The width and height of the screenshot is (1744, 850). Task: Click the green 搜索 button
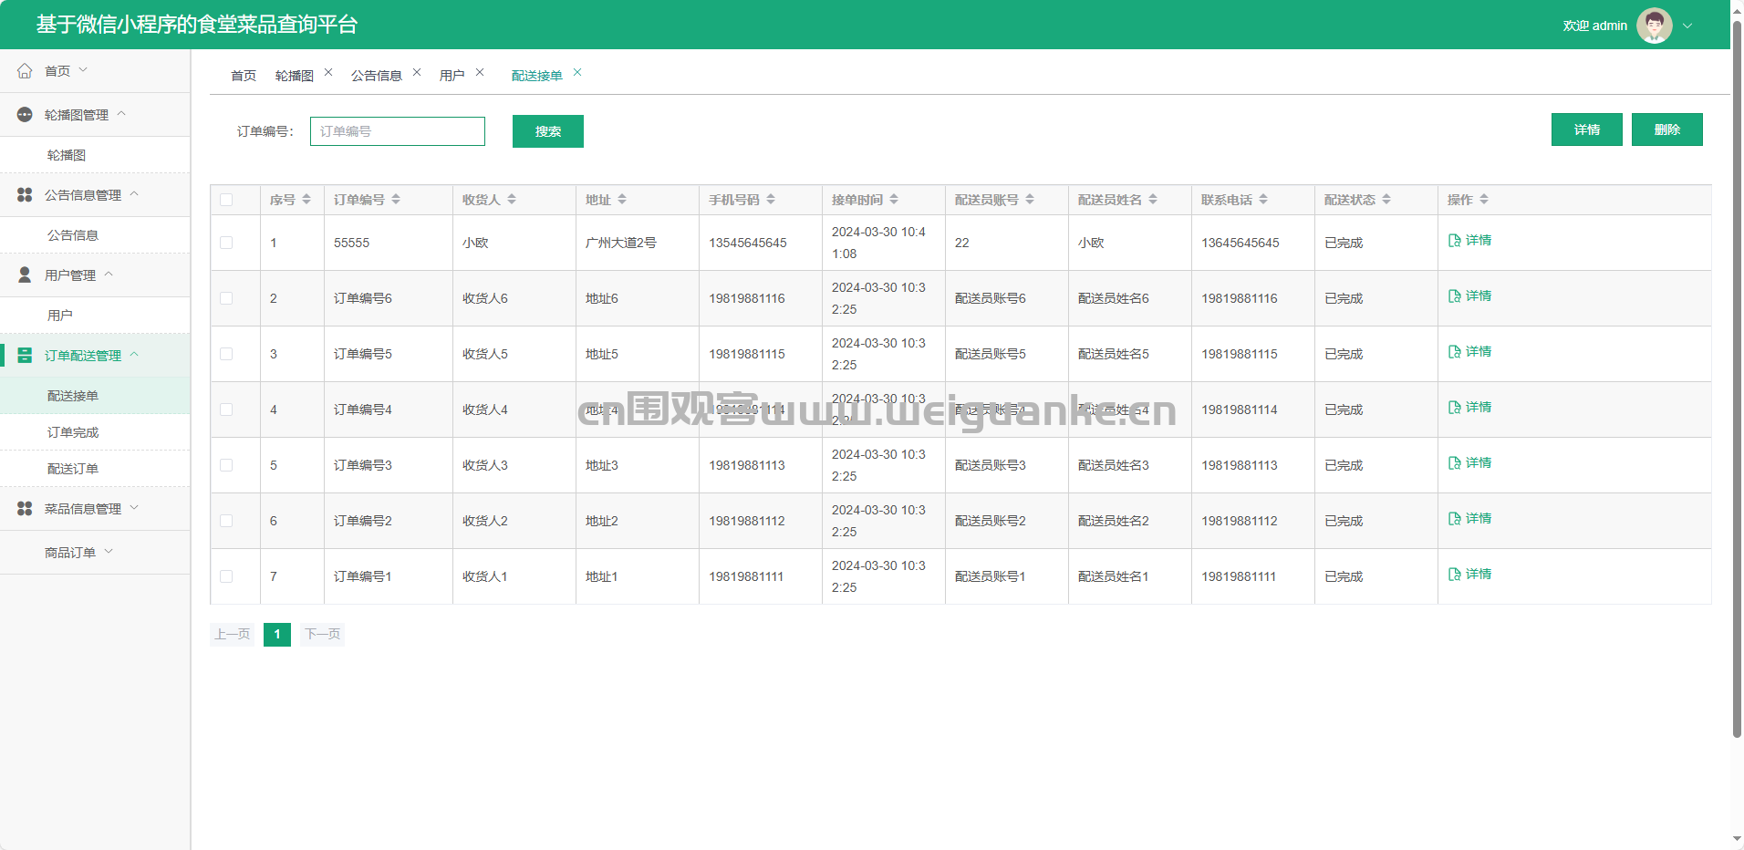547,131
